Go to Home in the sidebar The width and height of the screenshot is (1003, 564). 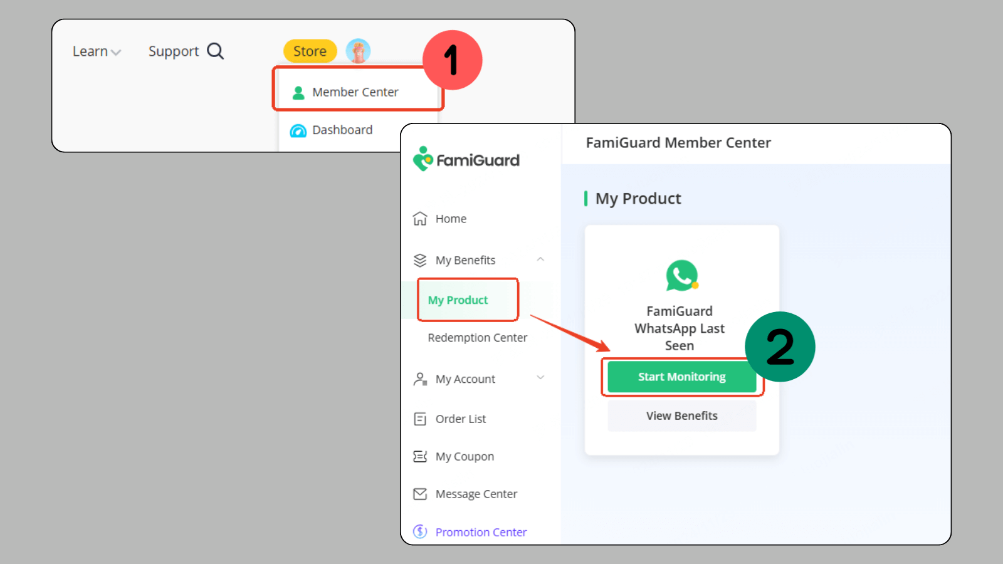451,219
